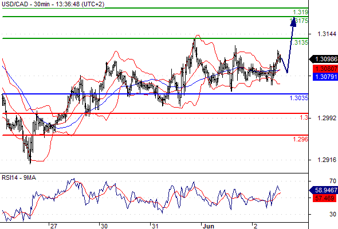This screenshot has width=338, height=229.
Task: Select the 1.296 support level label
Action: [300, 139]
